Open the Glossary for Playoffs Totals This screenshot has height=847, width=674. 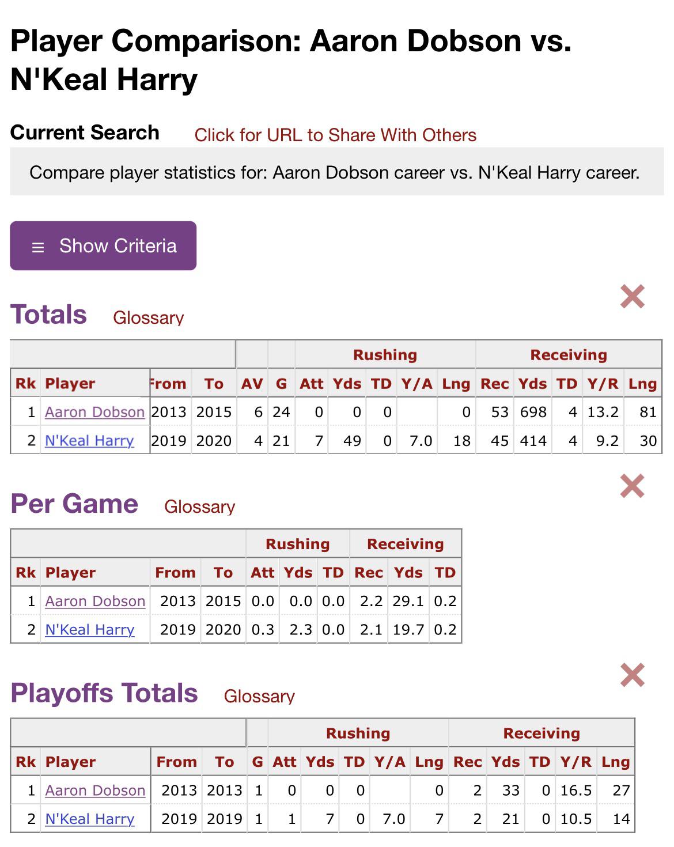tap(259, 697)
